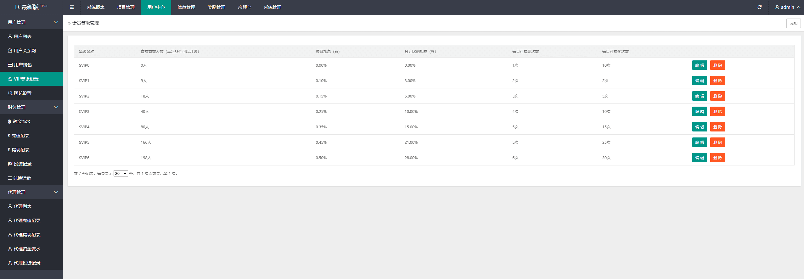
Task: Click the 添加 button
Action: click(x=793, y=23)
